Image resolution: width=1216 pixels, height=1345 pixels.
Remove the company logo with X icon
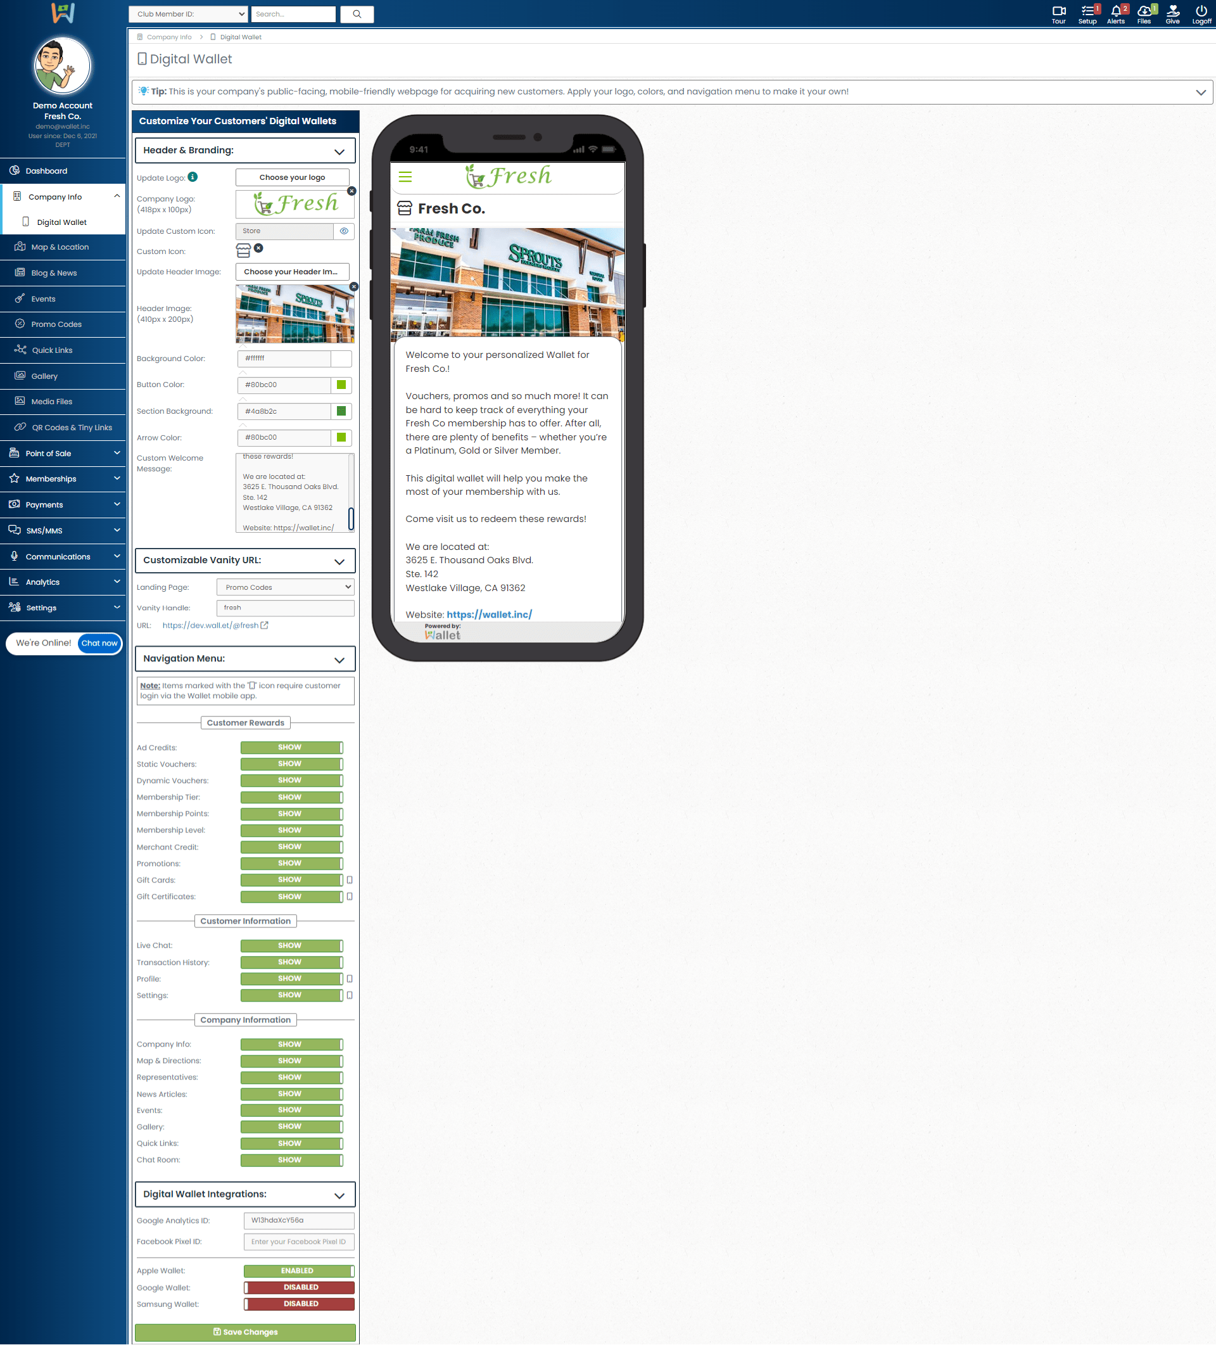coord(351,191)
